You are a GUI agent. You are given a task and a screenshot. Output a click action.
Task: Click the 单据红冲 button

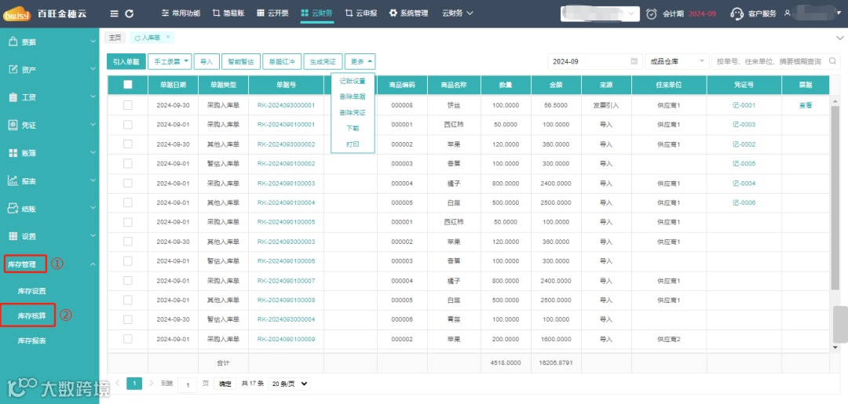pos(282,61)
